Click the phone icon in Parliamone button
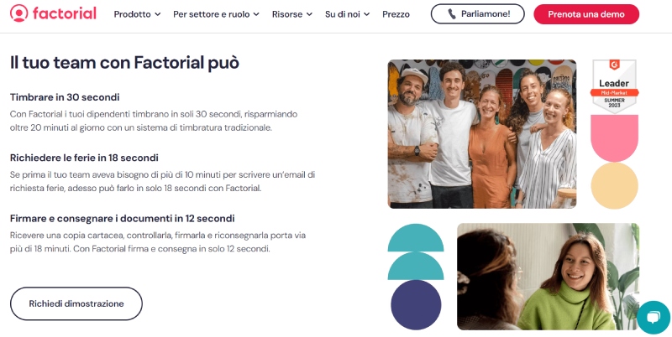672x337 pixels. coord(452,14)
